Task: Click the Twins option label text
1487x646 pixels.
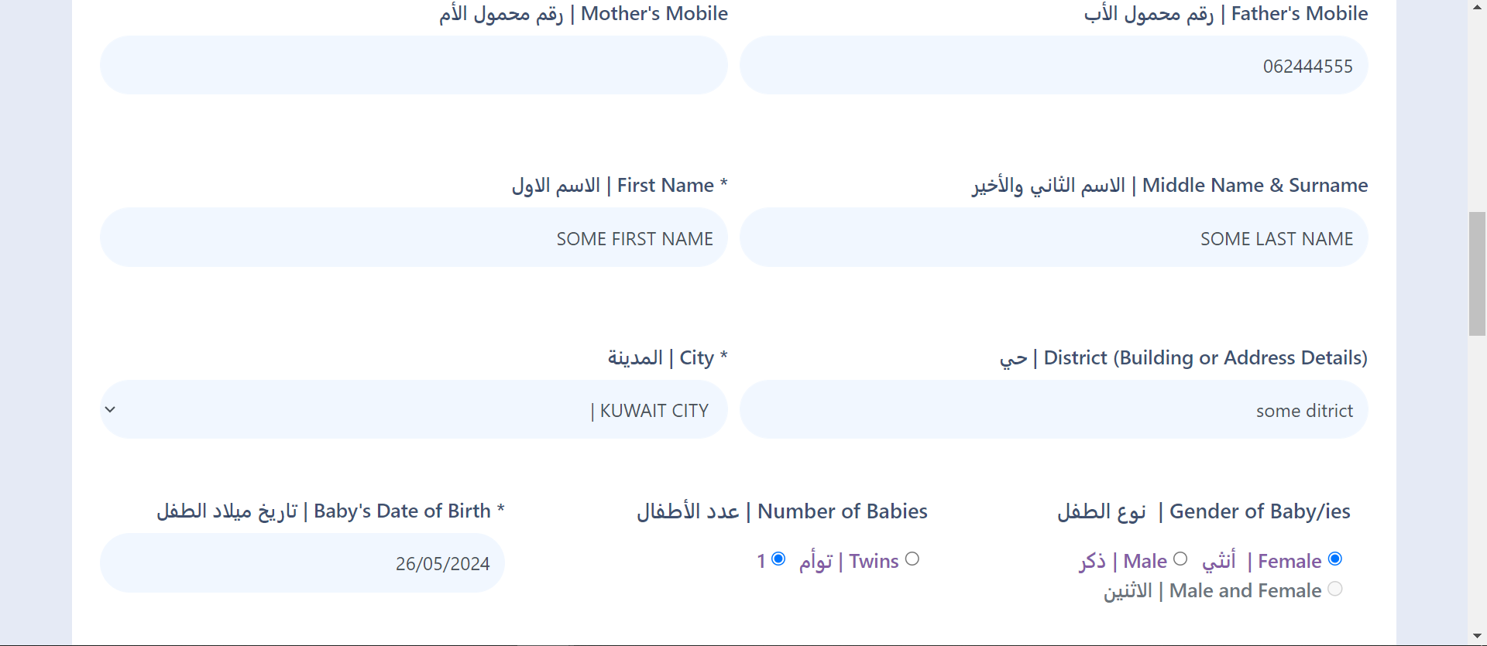Action: (849, 561)
